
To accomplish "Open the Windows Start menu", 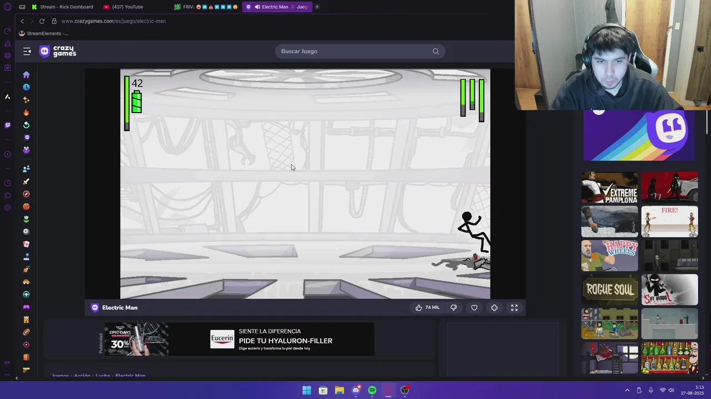I will (307, 390).
